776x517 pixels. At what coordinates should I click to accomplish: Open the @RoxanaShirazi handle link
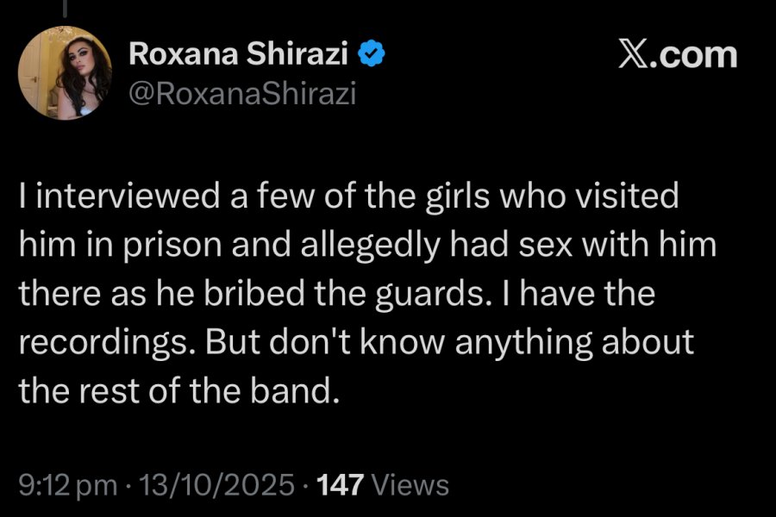pos(242,93)
